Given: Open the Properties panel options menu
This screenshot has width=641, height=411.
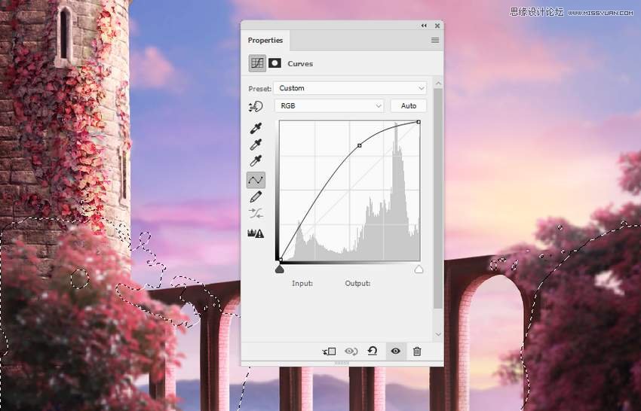Looking at the screenshot, I should pos(435,40).
